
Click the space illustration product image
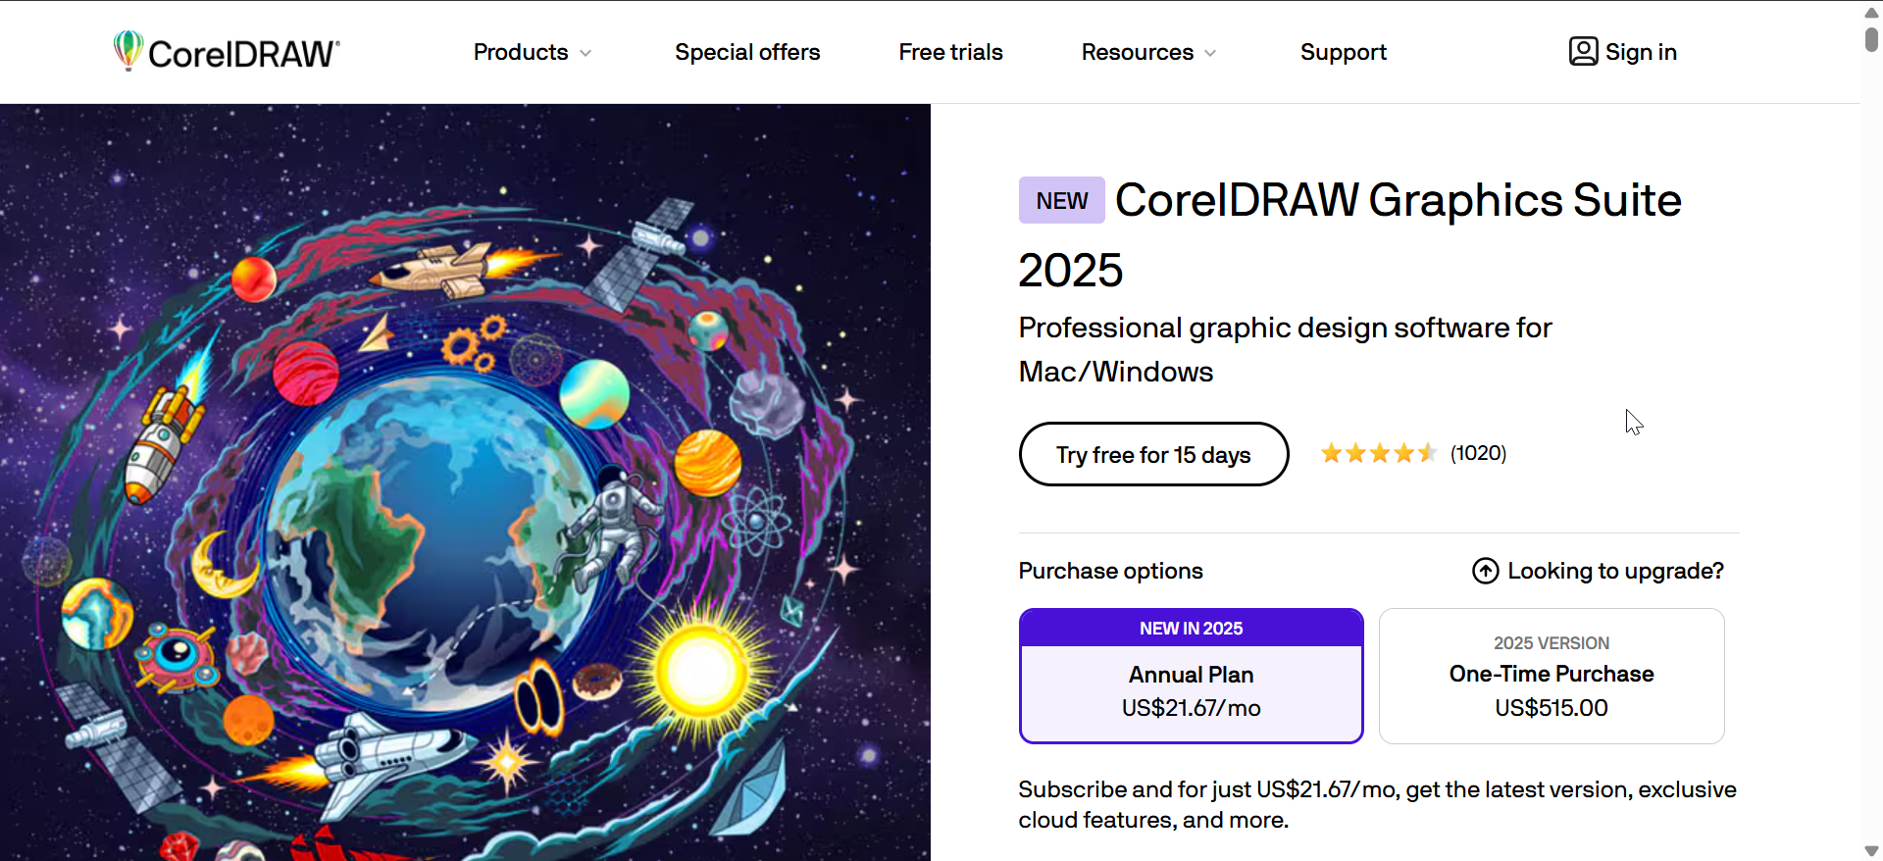[x=465, y=482]
